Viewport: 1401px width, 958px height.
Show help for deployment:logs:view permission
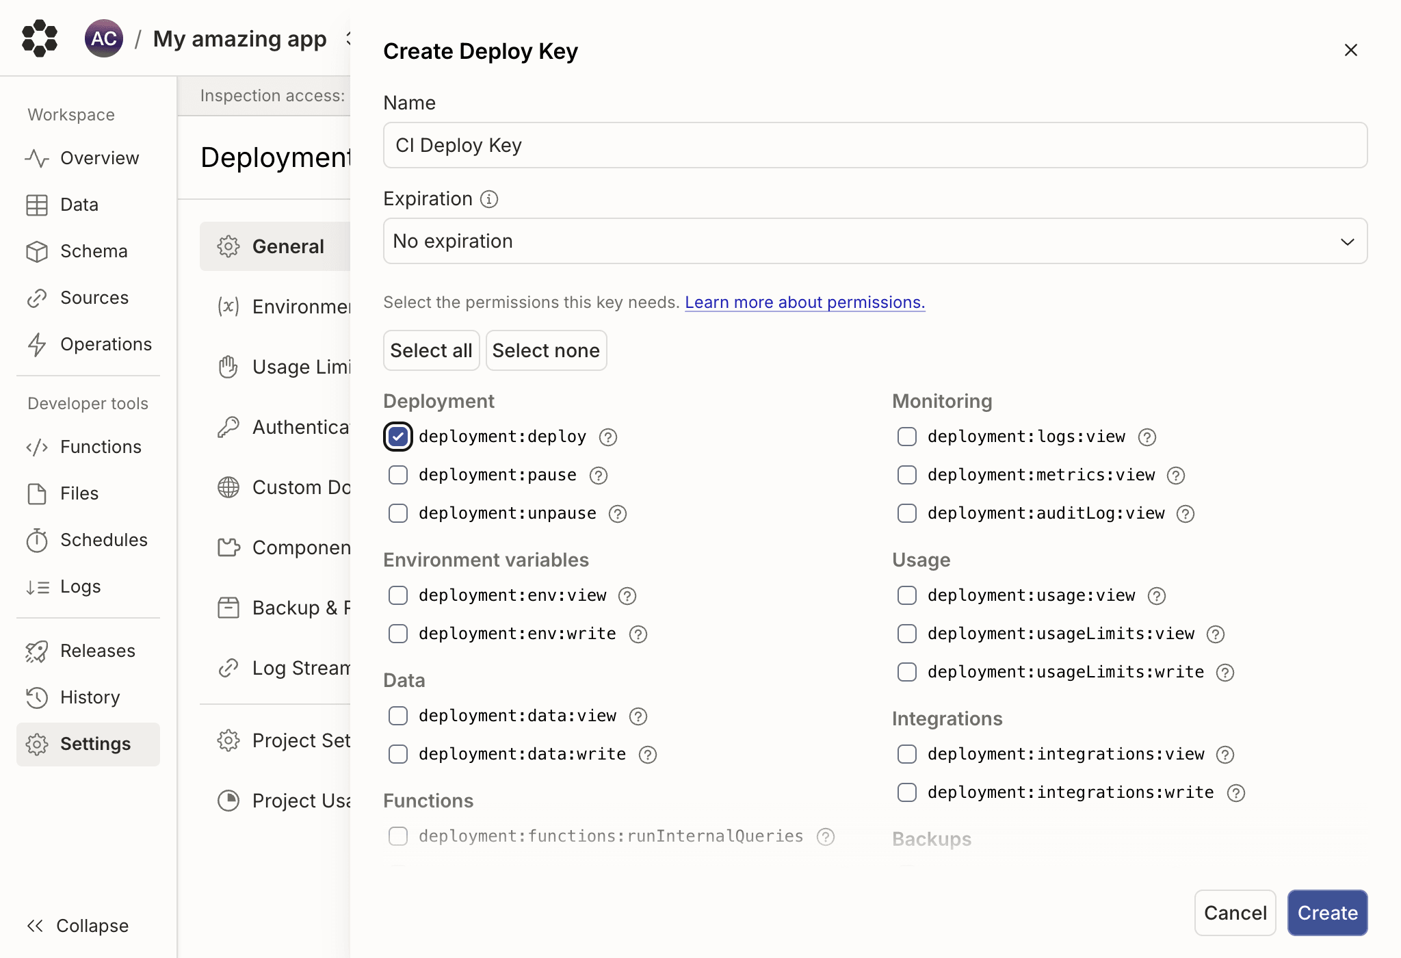[1147, 437]
